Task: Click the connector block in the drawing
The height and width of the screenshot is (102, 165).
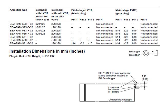Action: pos(137,86)
